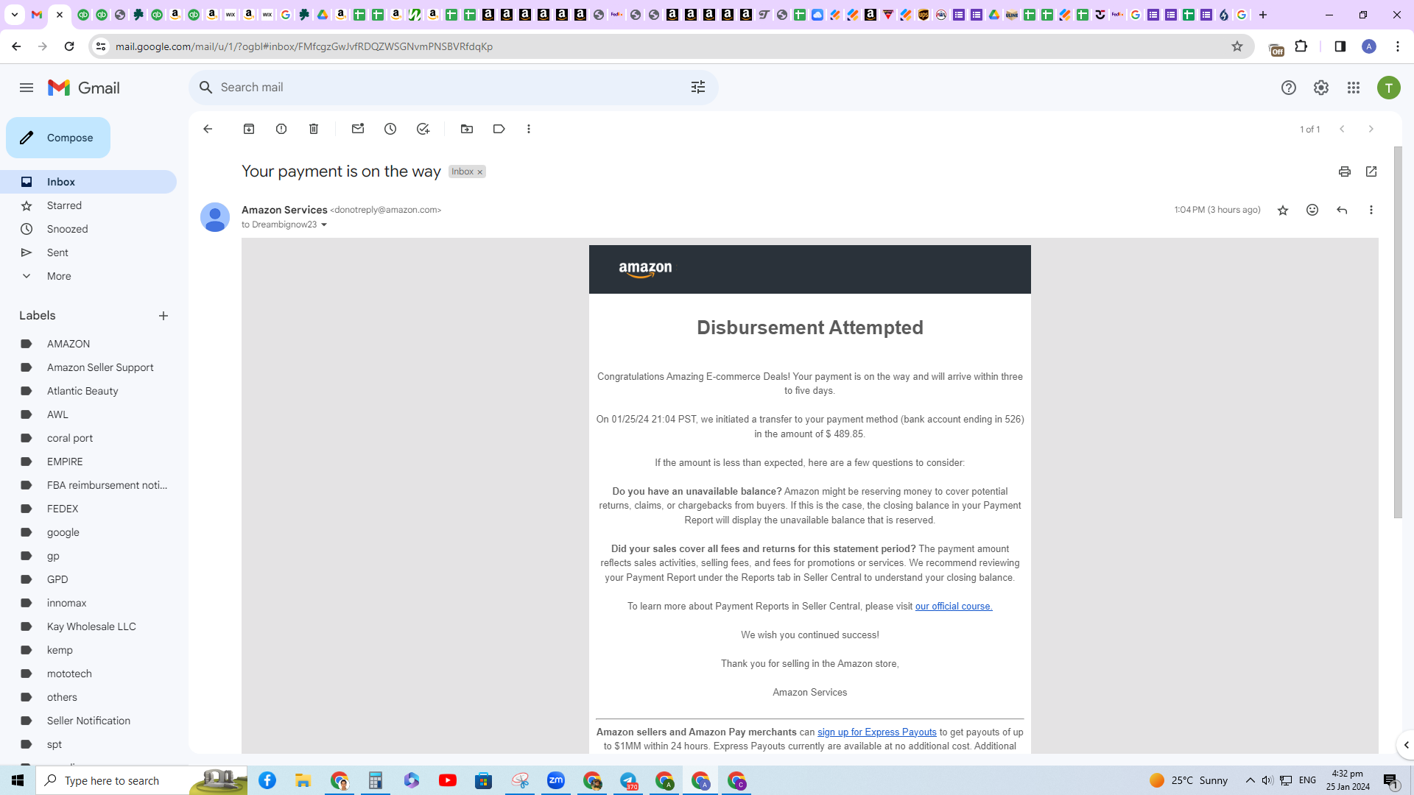Open File Explorer from taskbar

303,780
